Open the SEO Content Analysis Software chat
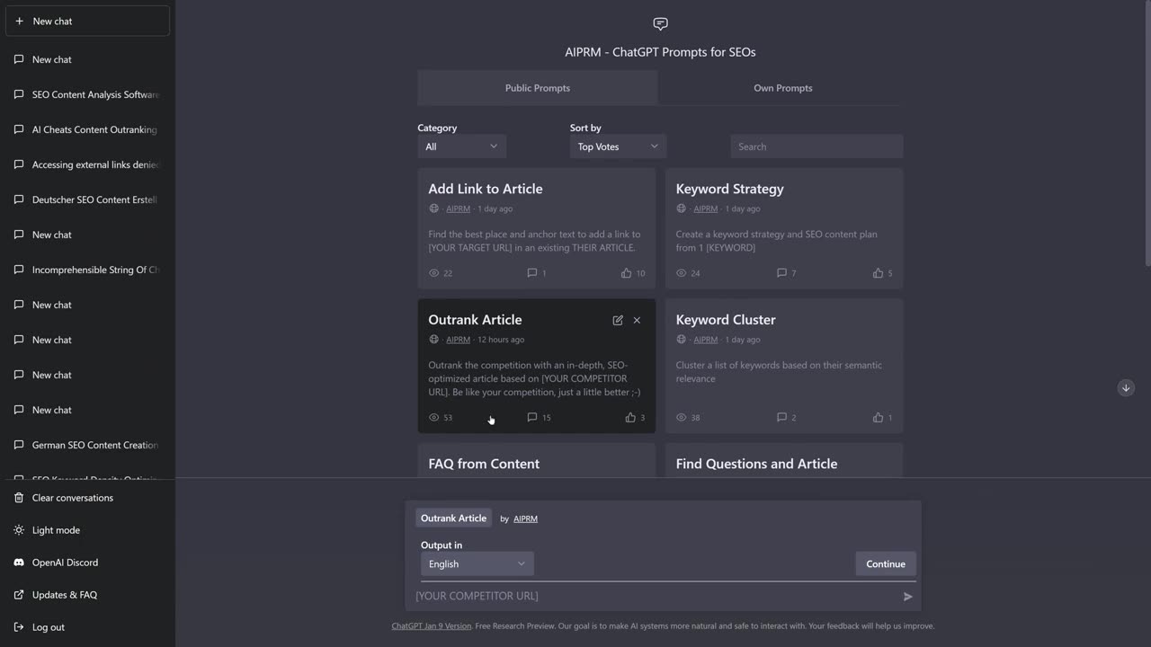 point(87,94)
